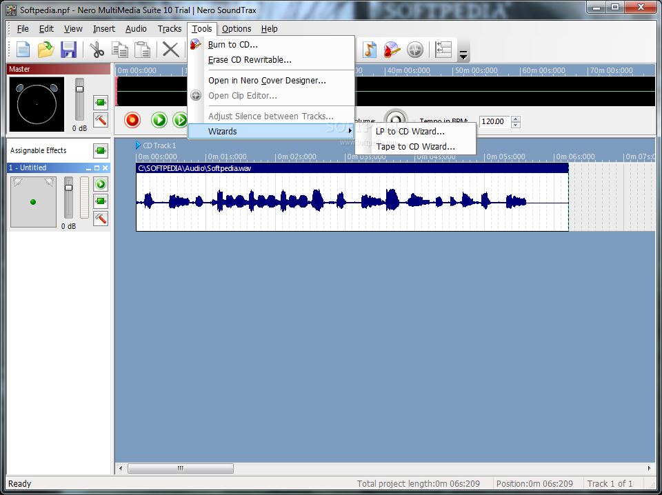Click the red Record button

132,120
